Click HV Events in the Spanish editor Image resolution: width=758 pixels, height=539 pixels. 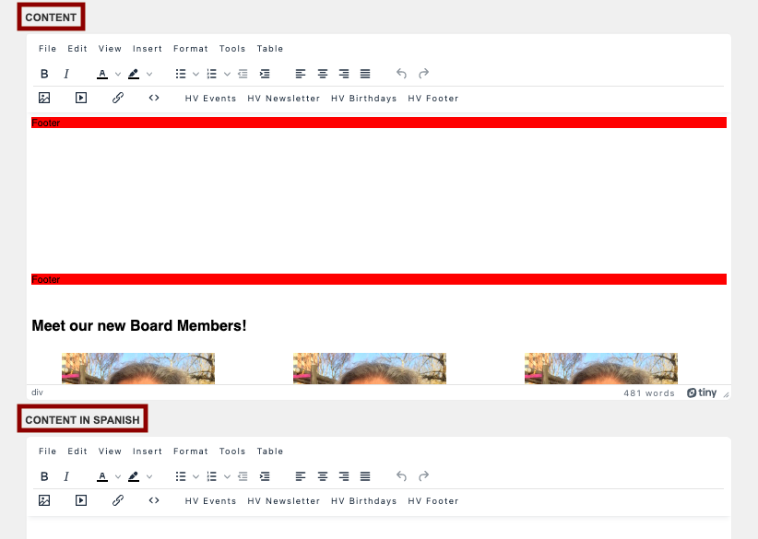[210, 501]
